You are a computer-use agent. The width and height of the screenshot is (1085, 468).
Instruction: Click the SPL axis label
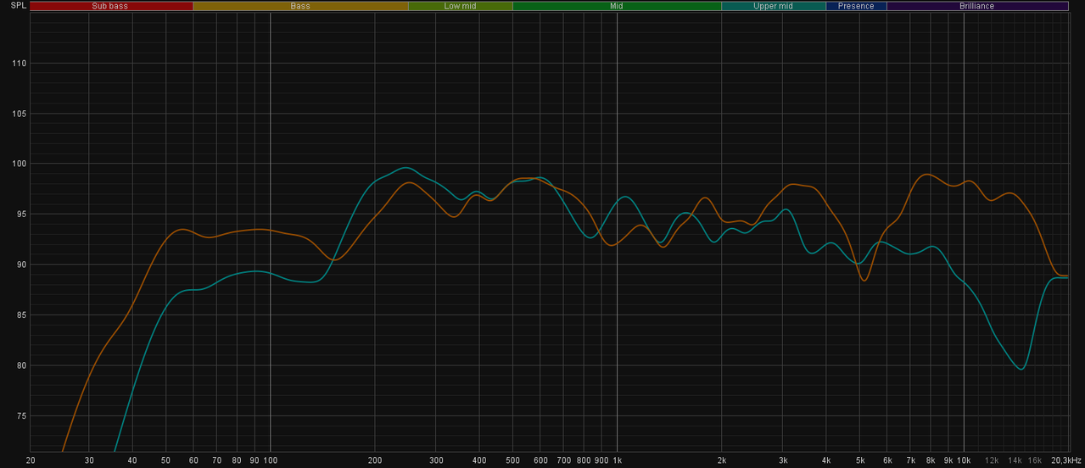coord(18,6)
